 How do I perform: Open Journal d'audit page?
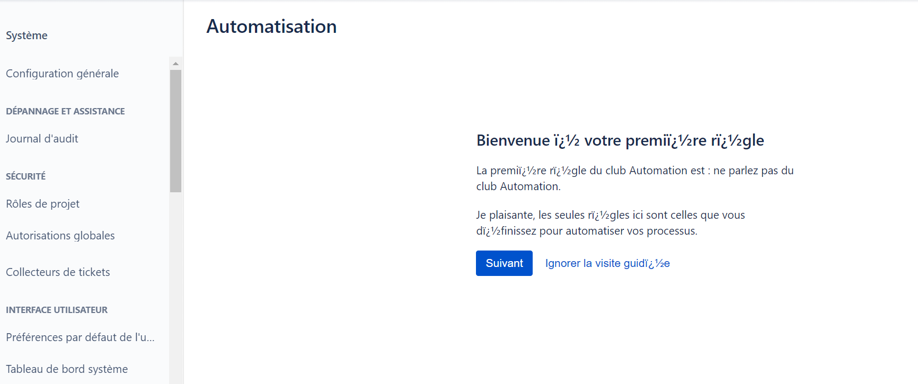pos(42,139)
